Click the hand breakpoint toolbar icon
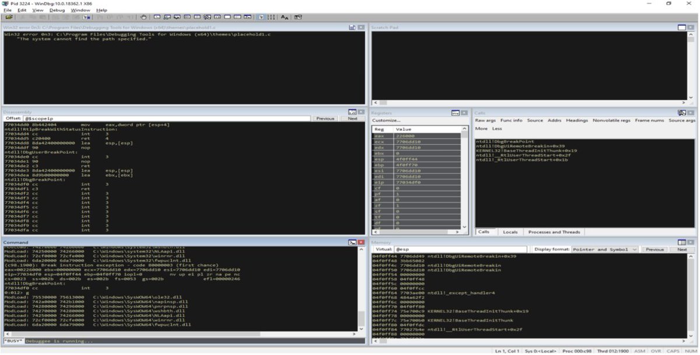The image size is (700, 355). pyautogui.click(x=143, y=17)
